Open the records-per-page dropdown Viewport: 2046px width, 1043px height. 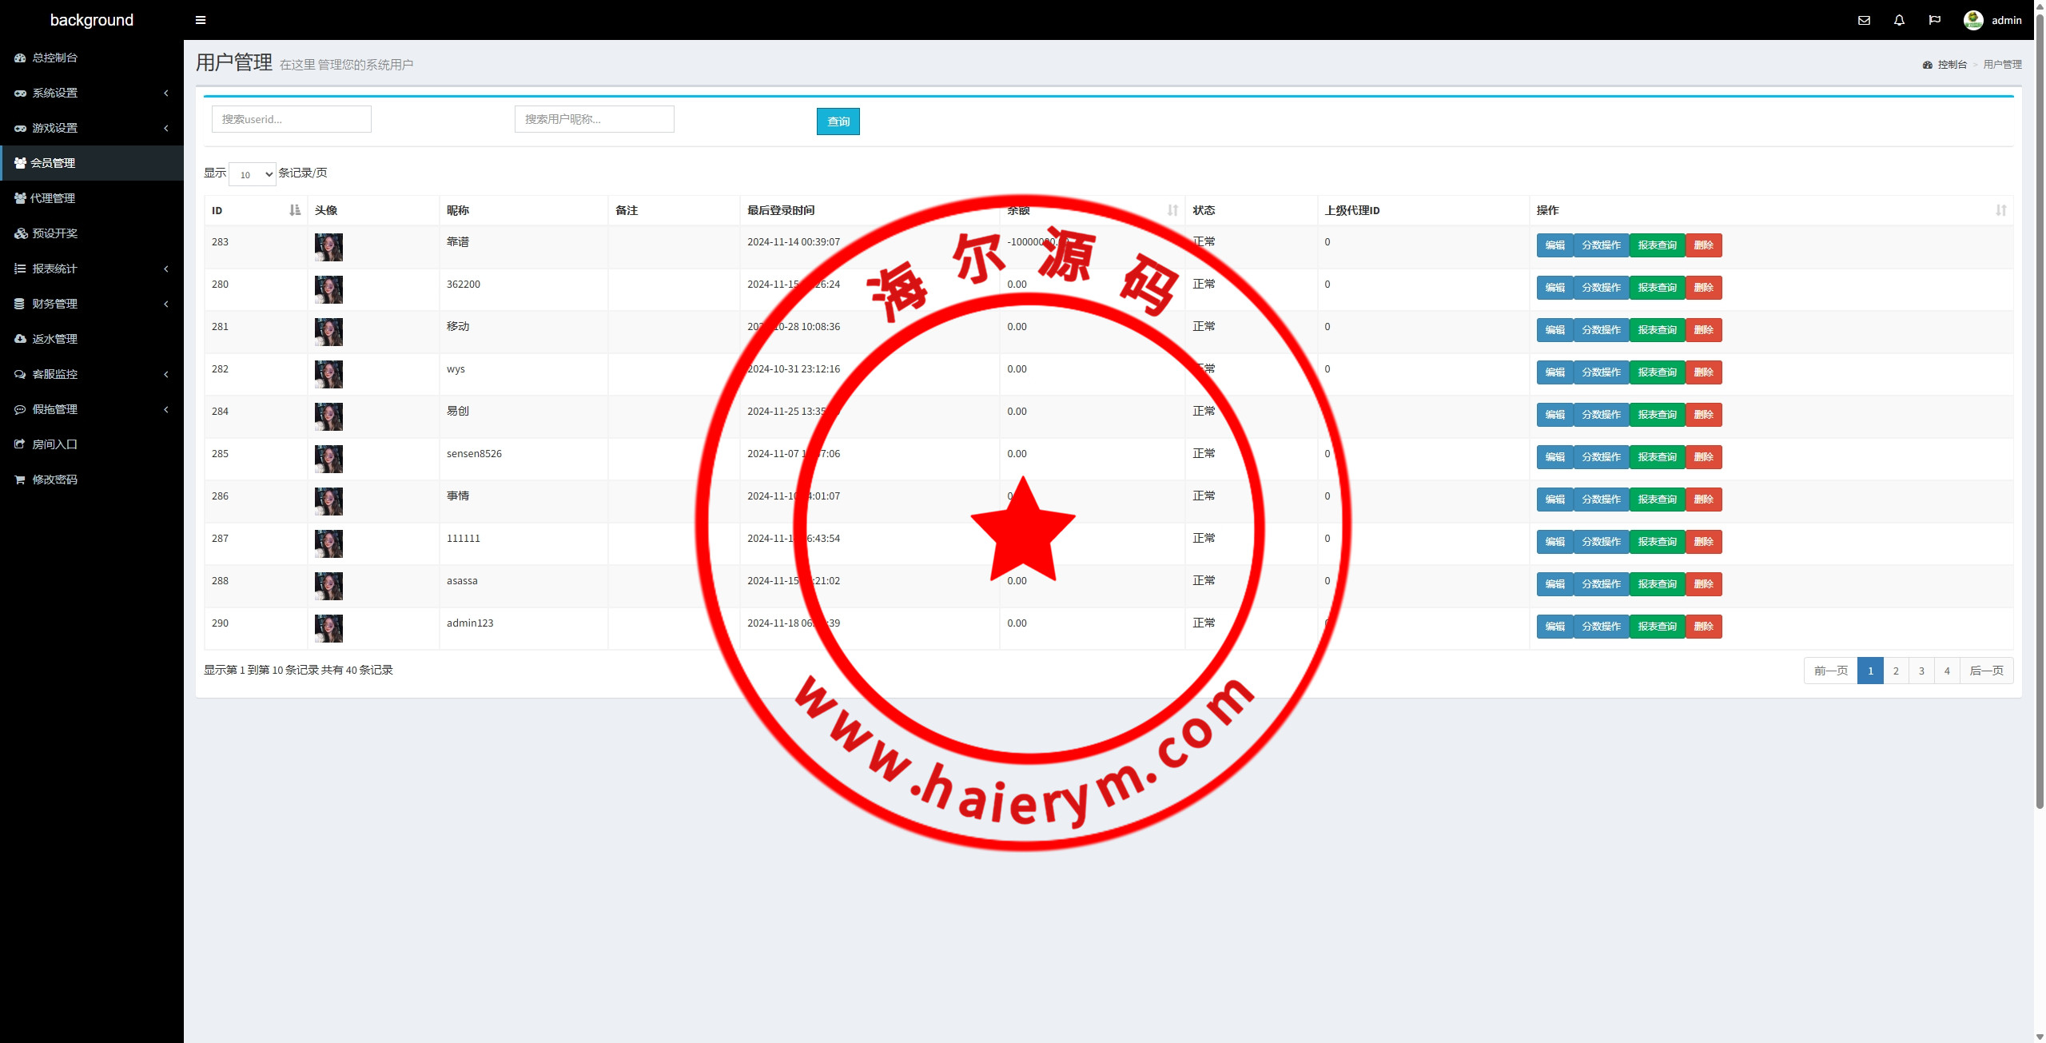pos(253,174)
